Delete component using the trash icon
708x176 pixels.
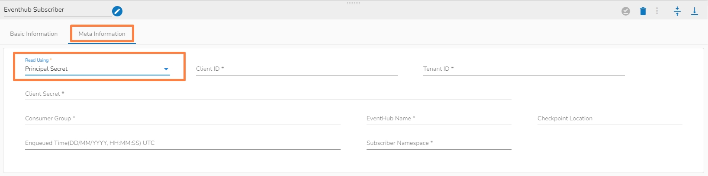point(643,11)
